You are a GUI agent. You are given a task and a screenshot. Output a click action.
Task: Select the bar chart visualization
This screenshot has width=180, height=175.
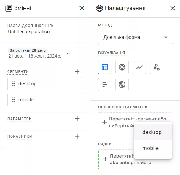pos(105,85)
